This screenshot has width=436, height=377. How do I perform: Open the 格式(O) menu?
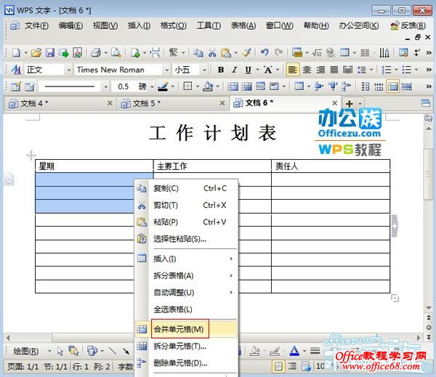[173, 26]
